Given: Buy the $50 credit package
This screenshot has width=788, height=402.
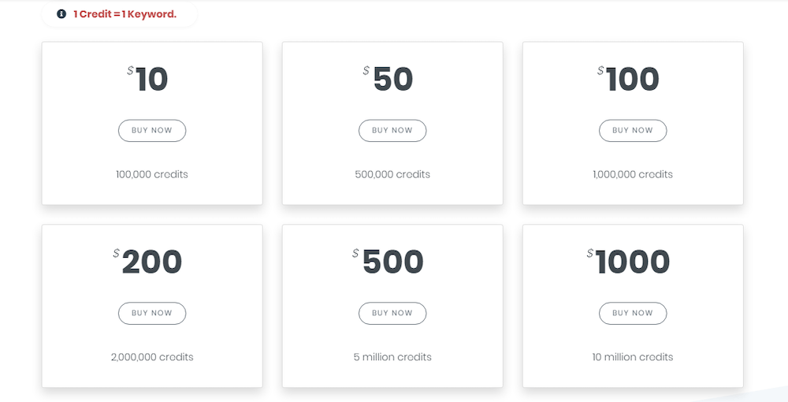Looking at the screenshot, I should tap(392, 131).
